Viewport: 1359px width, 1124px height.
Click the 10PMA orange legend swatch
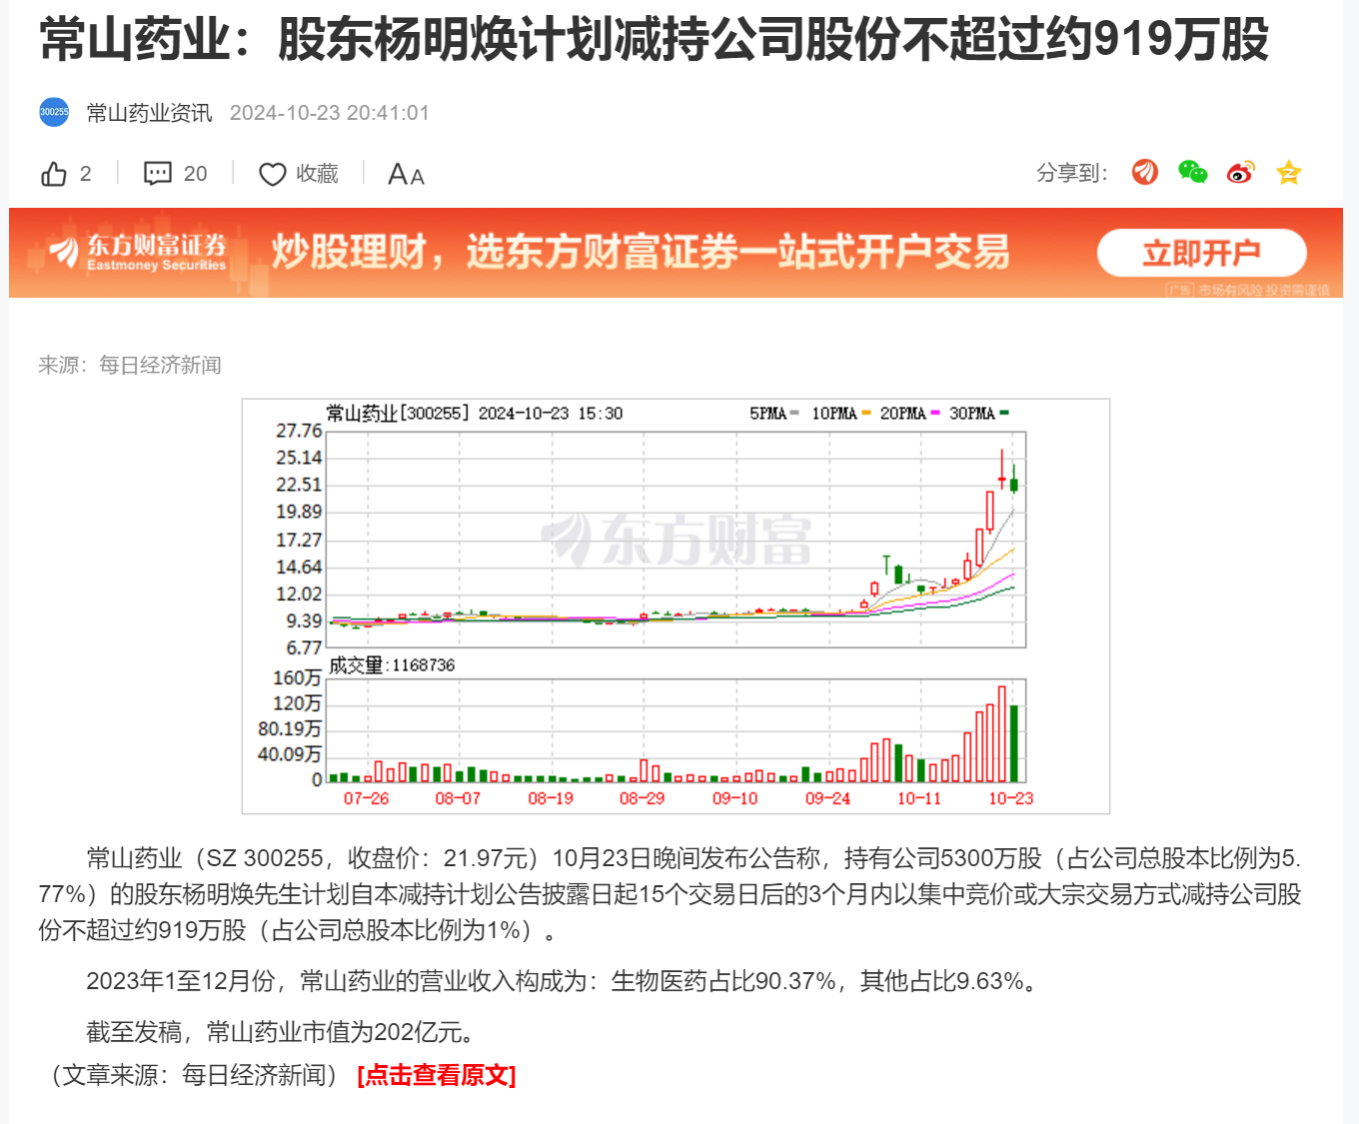[865, 413]
